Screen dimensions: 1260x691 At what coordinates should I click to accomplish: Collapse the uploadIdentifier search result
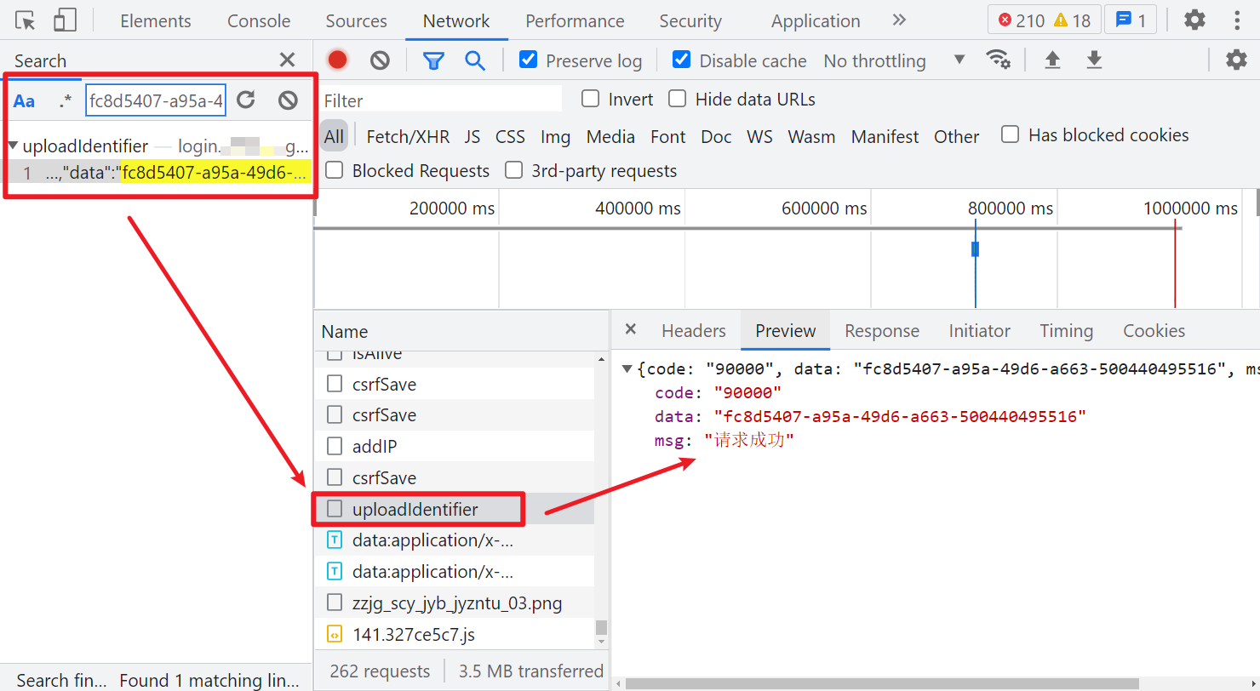coord(13,146)
